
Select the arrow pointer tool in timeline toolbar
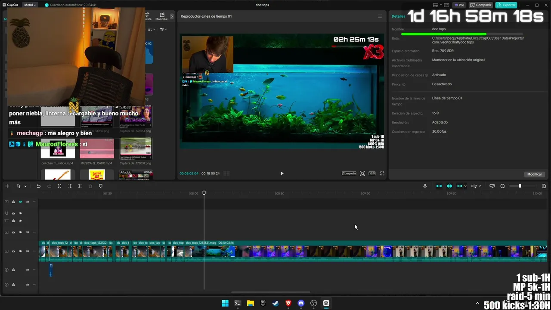(x=19, y=186)
